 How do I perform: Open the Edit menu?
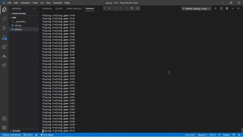click(x=16, y=3)
